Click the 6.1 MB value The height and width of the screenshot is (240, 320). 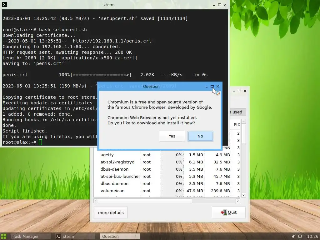(x=196, y=162)
